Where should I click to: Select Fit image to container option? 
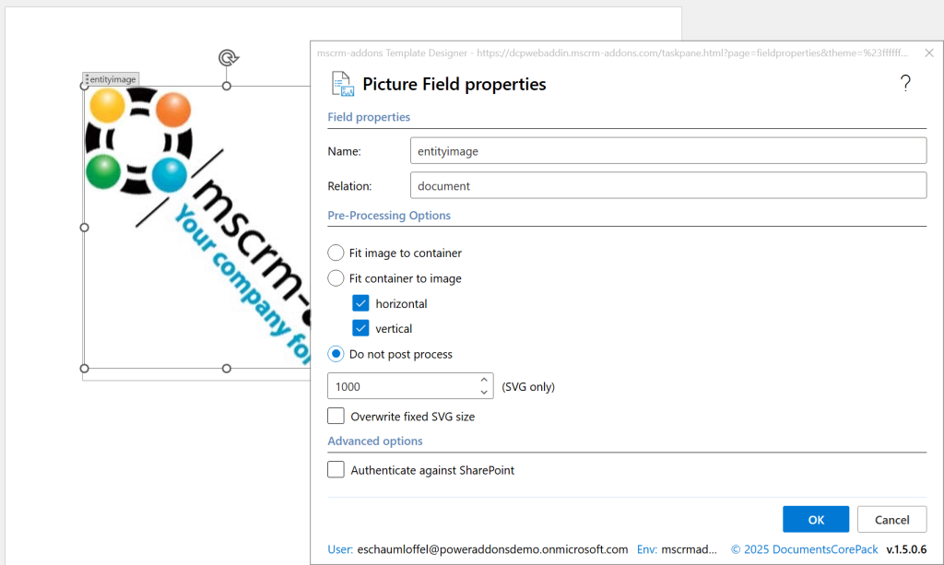(x=336, y=253)
